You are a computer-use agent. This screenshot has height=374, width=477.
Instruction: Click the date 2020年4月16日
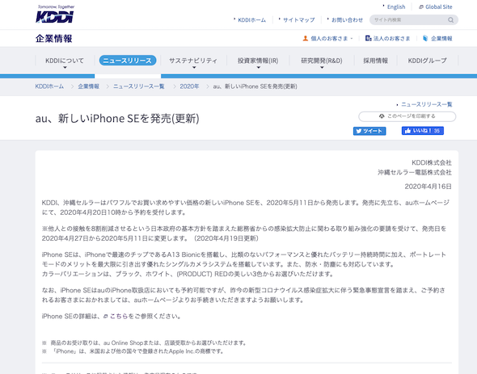click(428, 187)
